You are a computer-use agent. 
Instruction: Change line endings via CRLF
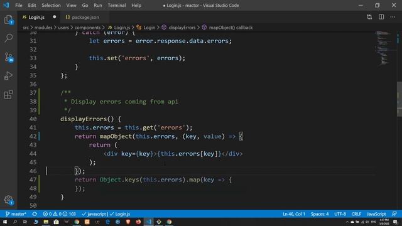pos(356,214)
